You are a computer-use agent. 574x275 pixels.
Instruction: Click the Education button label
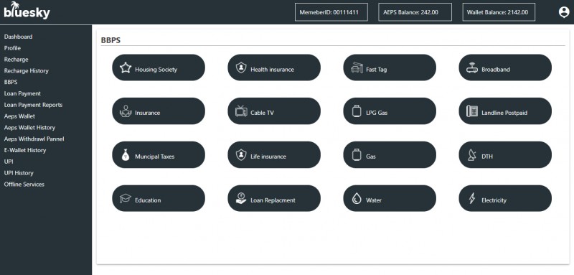[x=148, y=200]
